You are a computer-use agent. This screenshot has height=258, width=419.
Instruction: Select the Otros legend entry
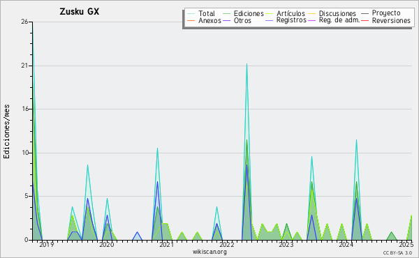[x=242, y=20]
